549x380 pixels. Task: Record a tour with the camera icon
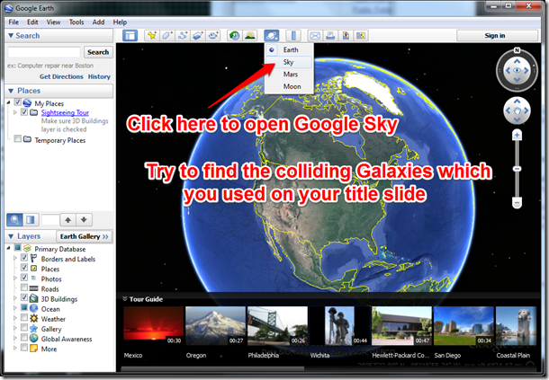213,36
